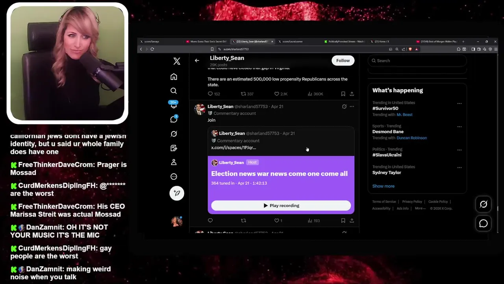
Task: Open #Survivor50 trending topic
Action: tap(385, 108)
